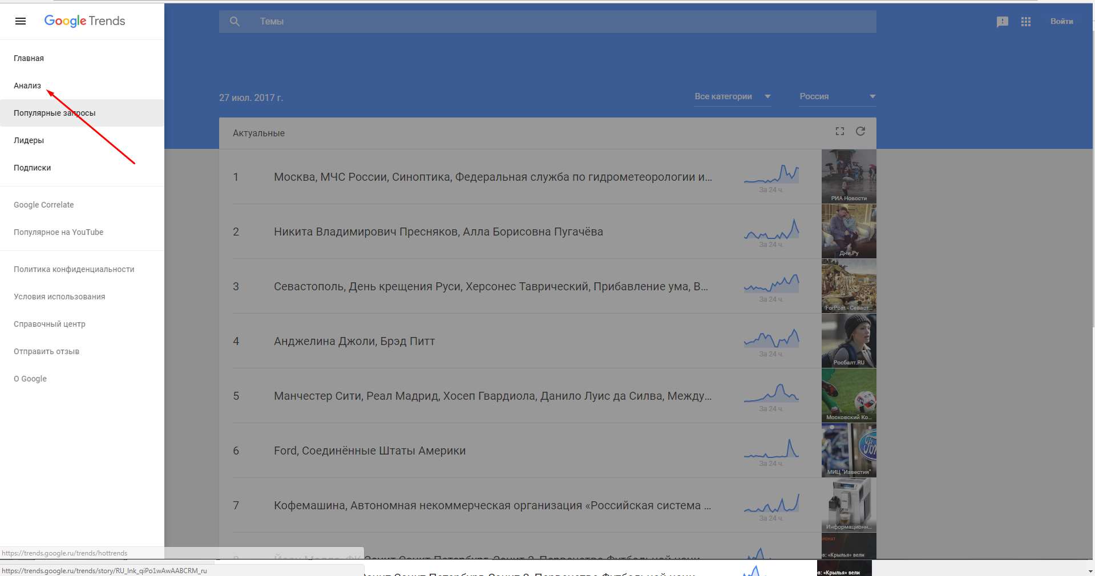1095x576 pixels.
Task: Go to Главная in sidebar
Action: tap(29, 58)
